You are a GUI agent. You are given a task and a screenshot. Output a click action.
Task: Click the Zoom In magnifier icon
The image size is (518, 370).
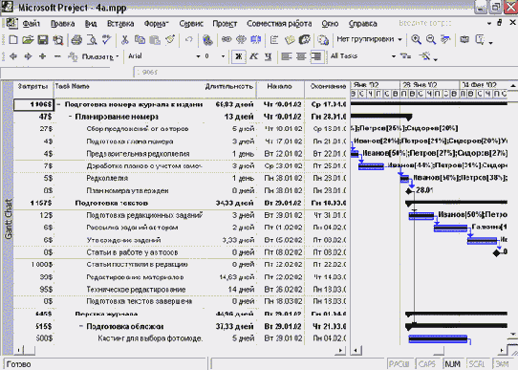click(416, 39)
